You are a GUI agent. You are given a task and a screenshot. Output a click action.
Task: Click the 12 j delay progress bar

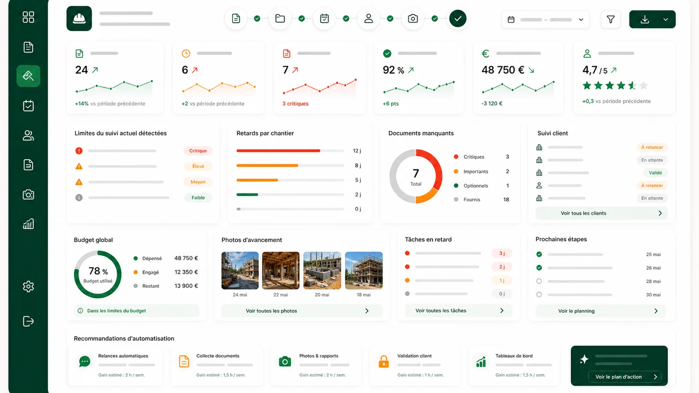[x=291, y=151]
